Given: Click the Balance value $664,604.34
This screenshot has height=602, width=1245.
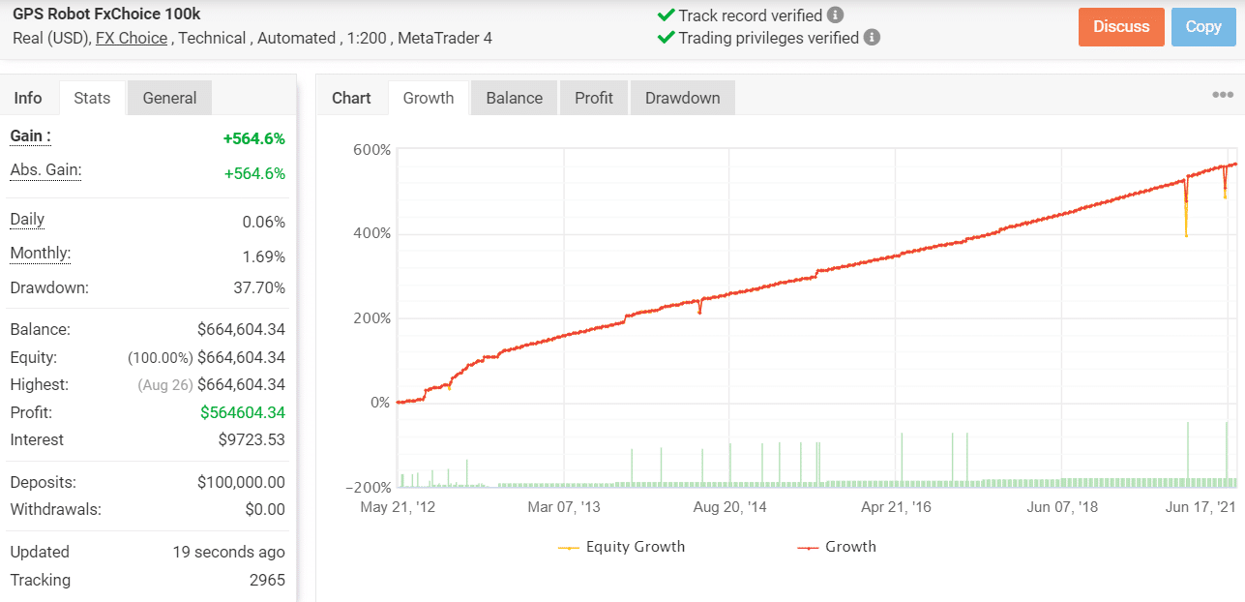Looking at the screenshot, I should (x=242, y=330).
